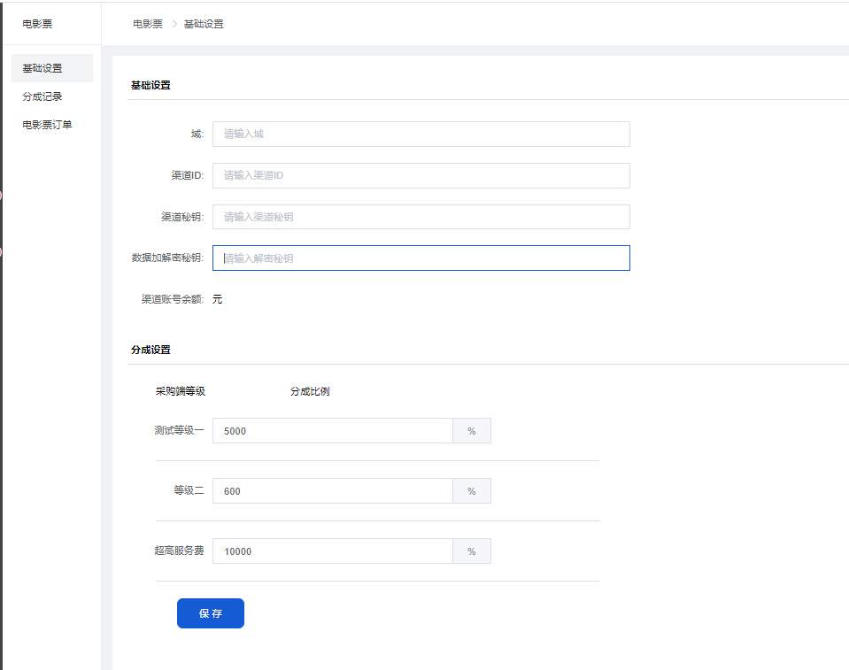Open 基础设置 in the sidebar menu
The width and height of the screenshot is (849, 670).
point(42,68)
